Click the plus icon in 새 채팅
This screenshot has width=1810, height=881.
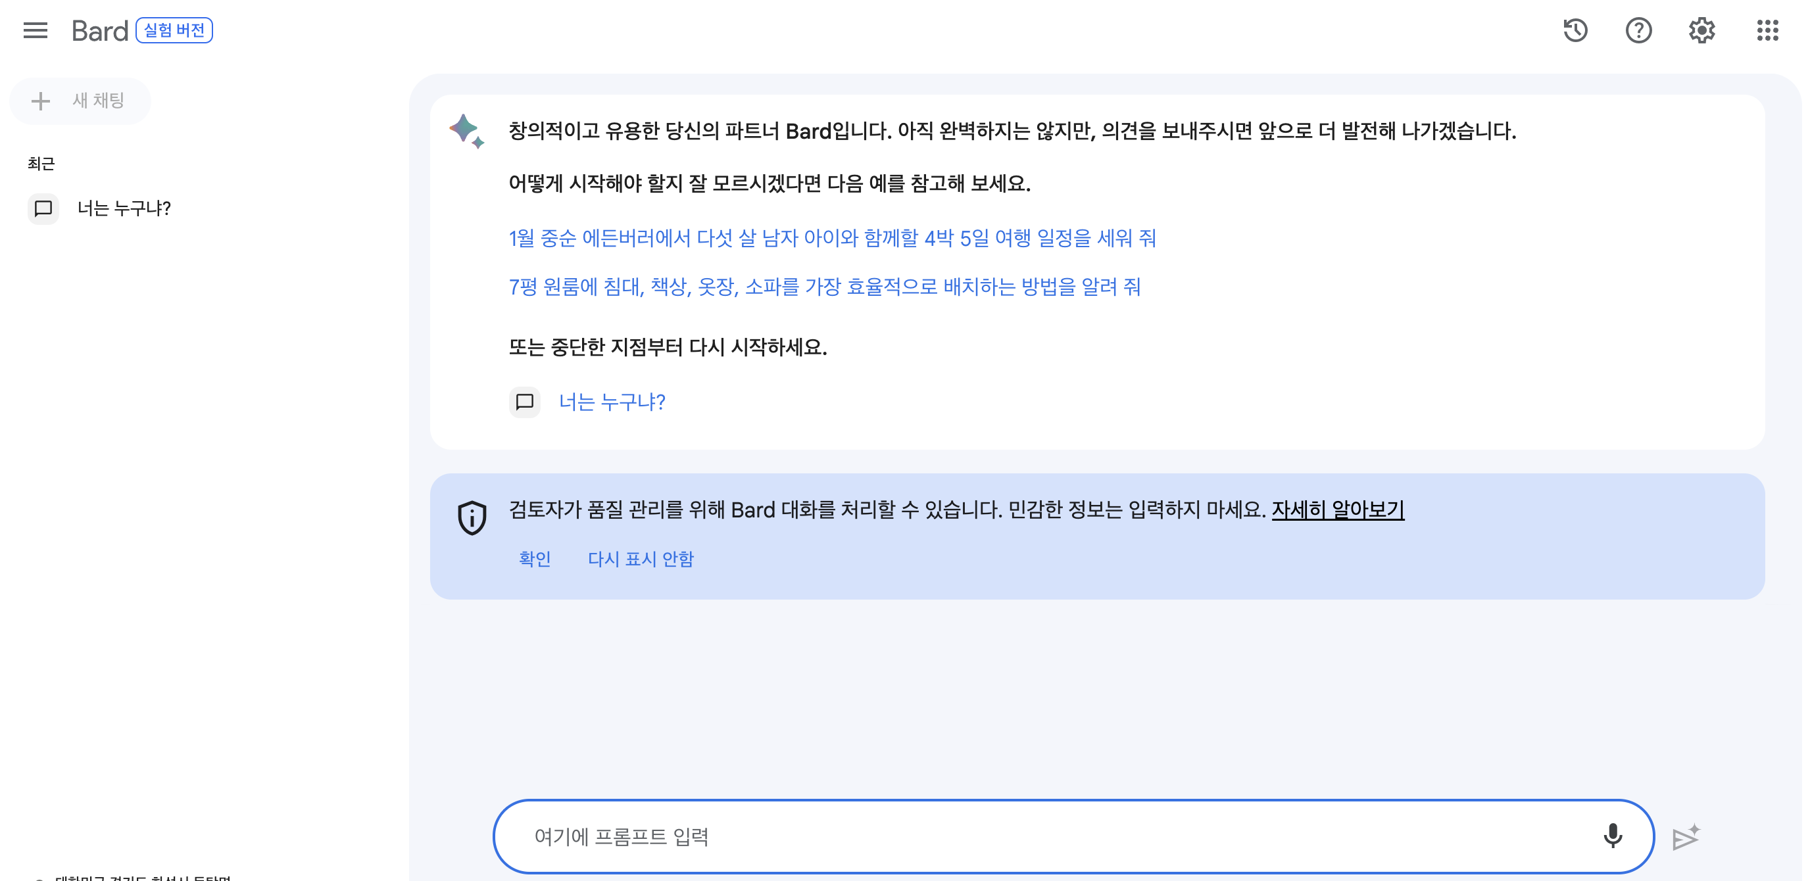[41, 101]
